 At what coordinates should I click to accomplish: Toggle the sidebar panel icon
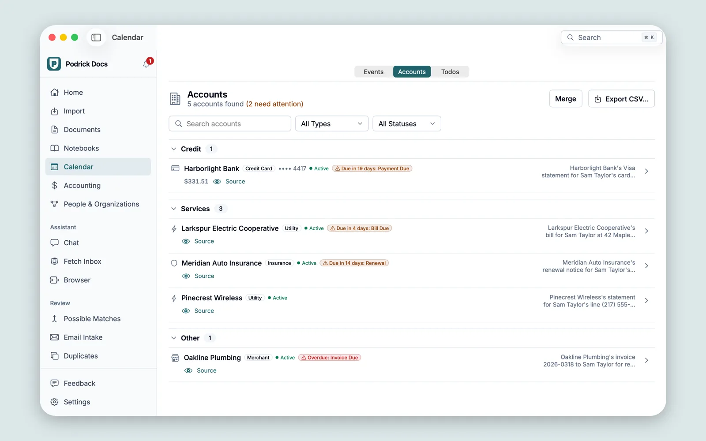point(96,37)
